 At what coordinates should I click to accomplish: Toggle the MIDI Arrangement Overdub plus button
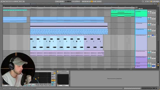[73, 1]
